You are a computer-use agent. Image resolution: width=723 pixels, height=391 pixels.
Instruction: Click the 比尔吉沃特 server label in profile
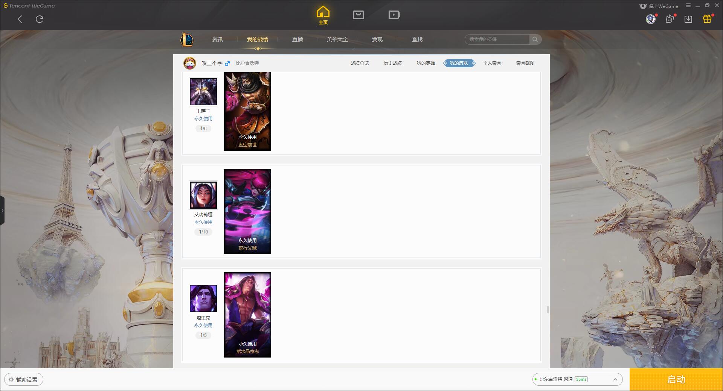coord(247,63)
